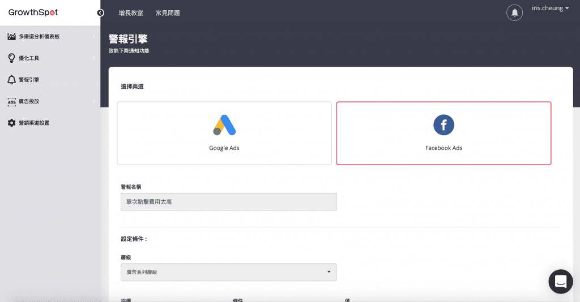Select 多渠道分析儀表板 in sidebar
580x302 pixels.
click(x=39, y=37)
